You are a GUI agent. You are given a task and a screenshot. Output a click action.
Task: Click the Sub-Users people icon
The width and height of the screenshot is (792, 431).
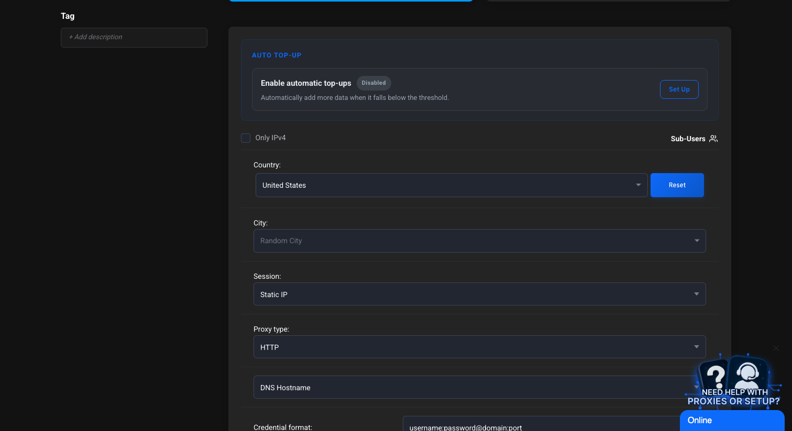713,139
